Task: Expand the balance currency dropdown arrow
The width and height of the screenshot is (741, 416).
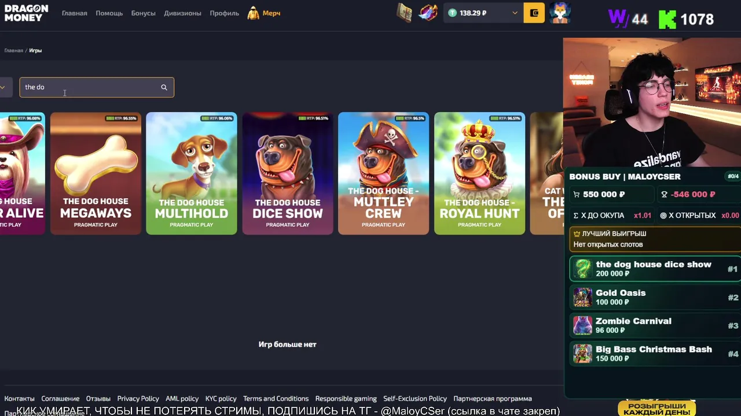Action: (515, 13)
